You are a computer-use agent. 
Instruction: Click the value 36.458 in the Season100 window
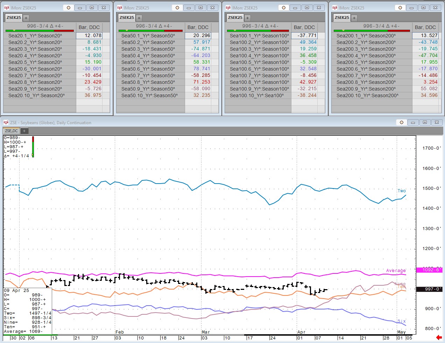(308, 55)
